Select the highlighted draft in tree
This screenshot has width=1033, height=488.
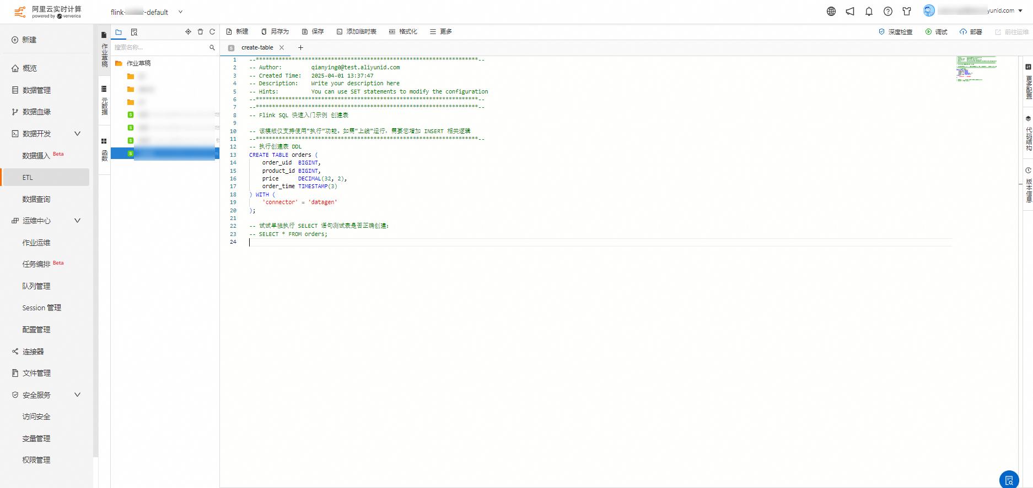pyautogui.click(x=165, y=153)
